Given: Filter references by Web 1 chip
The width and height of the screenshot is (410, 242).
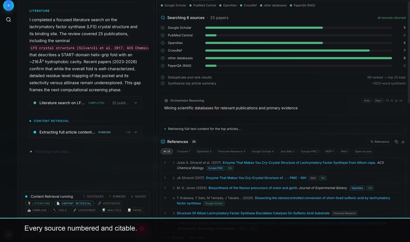Looking at the screenshot, I should coord(344,151).
